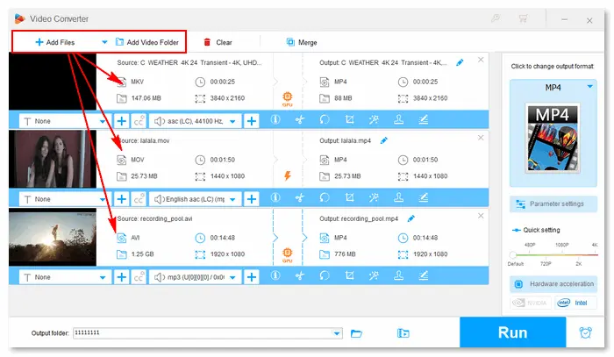The height and width of the screenshot is (357, 614).
Task: Click Add Files
Action: tap(54, 42)
